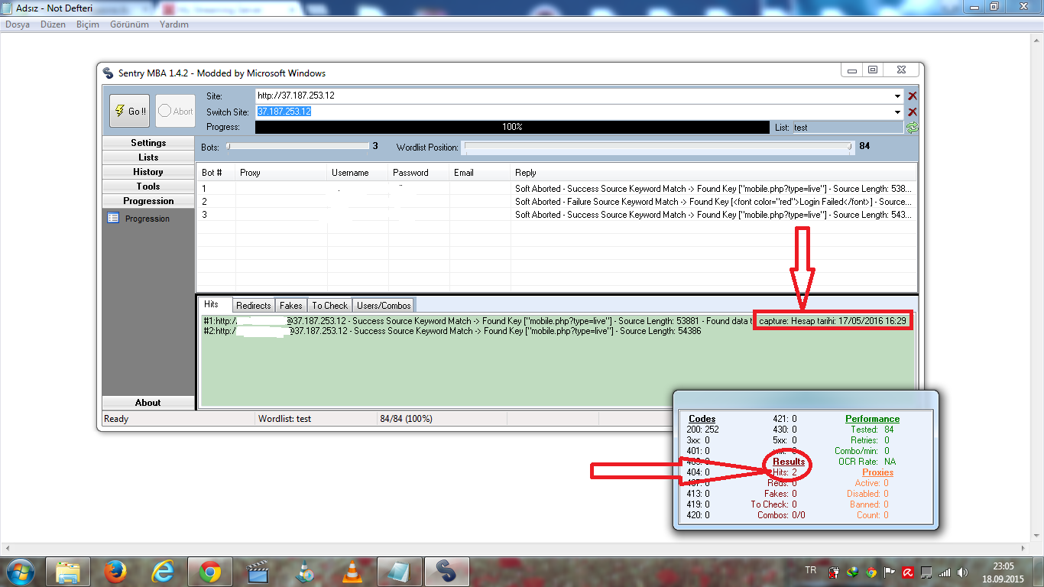Open the Lists sidebar section
This screenshot has height=587, width=1044.
point(148,157)
